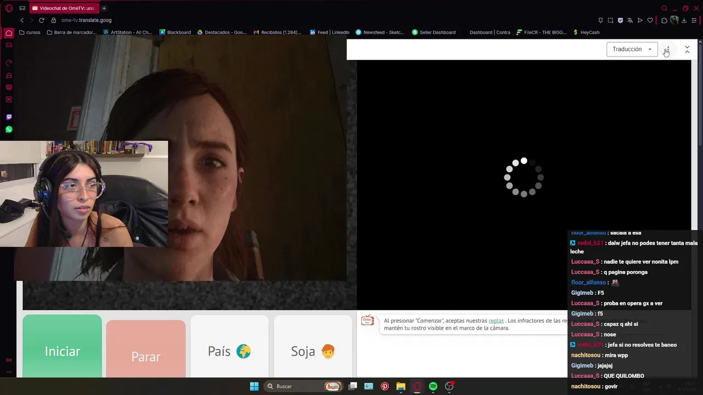
Task: Open Task View on taskbar
Action: 353,386
